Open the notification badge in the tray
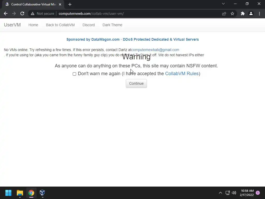265x199 pixels. (258, 193)
